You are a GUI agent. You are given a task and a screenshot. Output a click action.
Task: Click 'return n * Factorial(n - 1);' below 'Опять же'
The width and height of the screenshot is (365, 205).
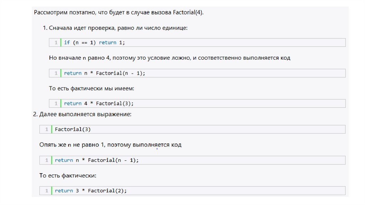click(96, 160)
